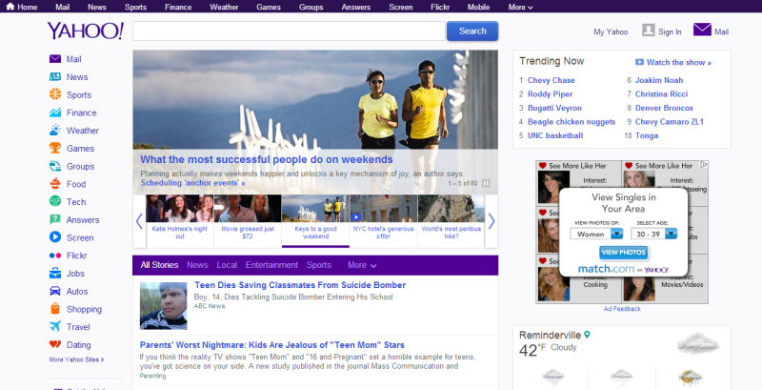Click the Home house icon in top bar
This screenshot has width=762, height=390.
[x=10, y=7]
